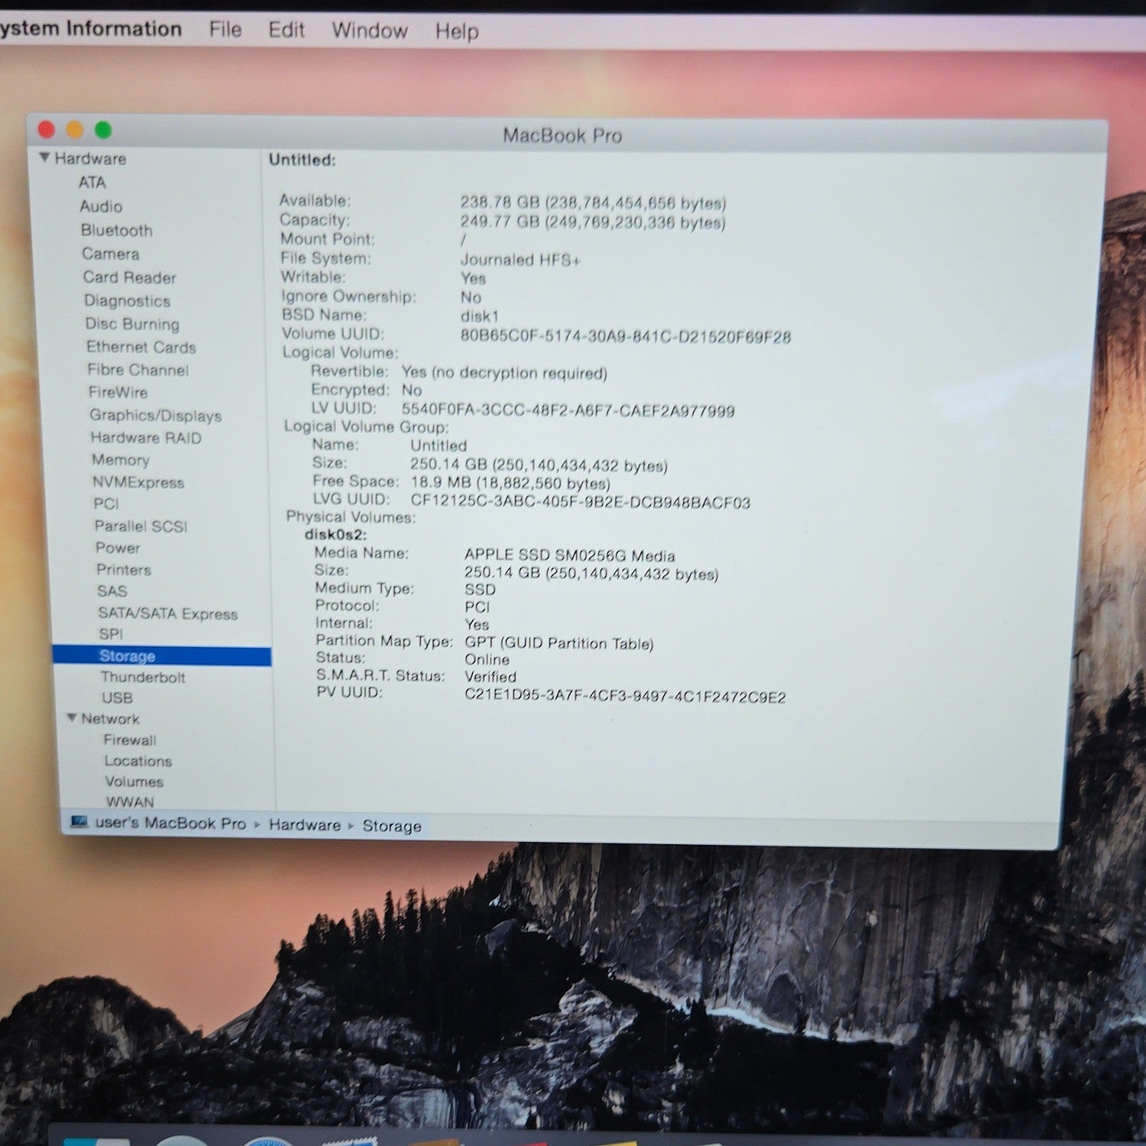Click the "Untitled:" volume heading
This screenshot has width=1146, height=1146.
coord(303,160)
